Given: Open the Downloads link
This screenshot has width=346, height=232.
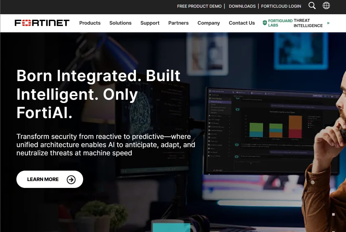Looking at the screenshot, I should 242,6.
